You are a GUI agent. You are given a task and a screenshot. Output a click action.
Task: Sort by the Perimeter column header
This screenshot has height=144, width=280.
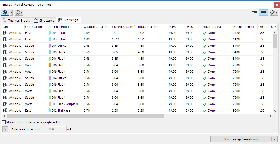pyautogui.click(x=245, y=27)
